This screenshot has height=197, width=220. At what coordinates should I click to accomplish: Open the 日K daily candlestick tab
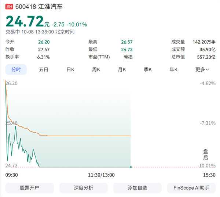(x=70, y=69)
